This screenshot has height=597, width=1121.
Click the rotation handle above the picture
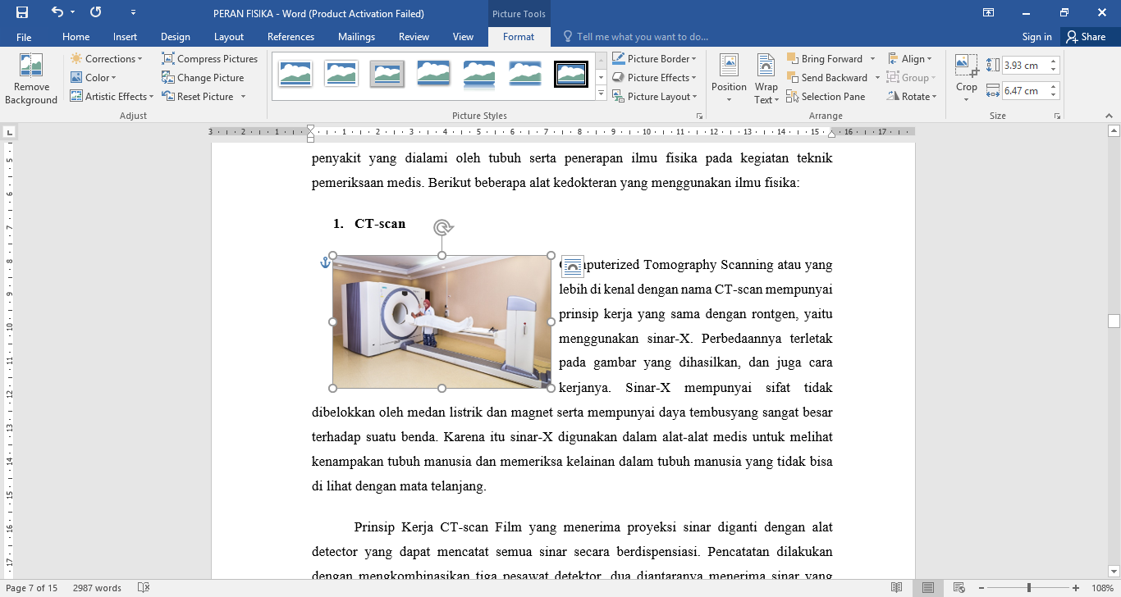[442, 228]
